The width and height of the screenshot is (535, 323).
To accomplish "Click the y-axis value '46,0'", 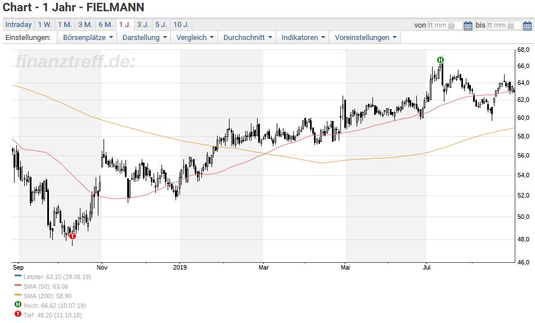I will (523, 262).
